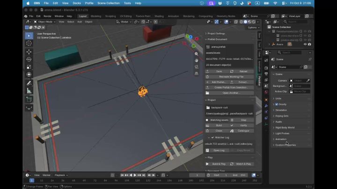
Task: Open OBS Scene Collection menu
Action: tap(109, 3)
